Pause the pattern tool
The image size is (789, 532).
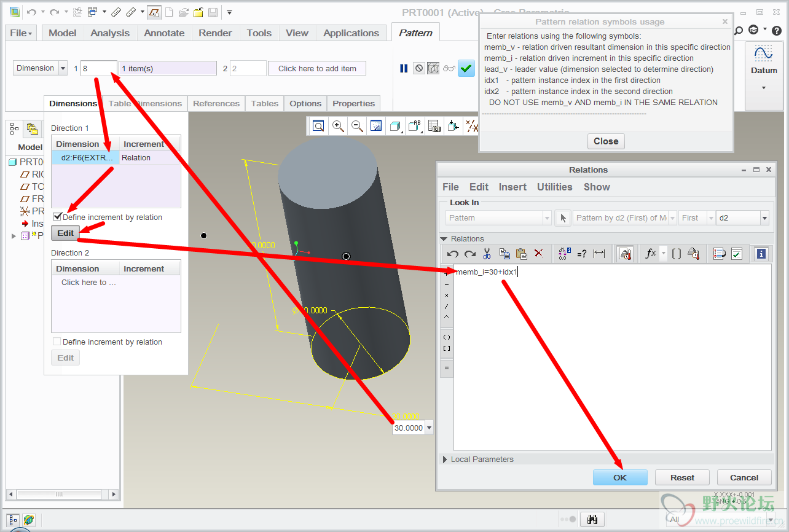404,68
